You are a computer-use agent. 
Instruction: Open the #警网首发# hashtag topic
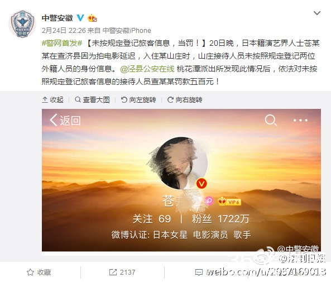coord(61,43)
